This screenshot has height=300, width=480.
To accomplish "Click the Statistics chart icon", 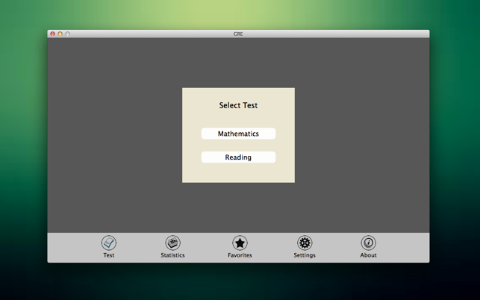I will (x=172, y=243).
